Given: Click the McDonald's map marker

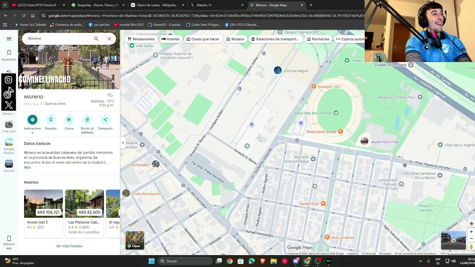Looking at the screenshot, I should 155,164.
